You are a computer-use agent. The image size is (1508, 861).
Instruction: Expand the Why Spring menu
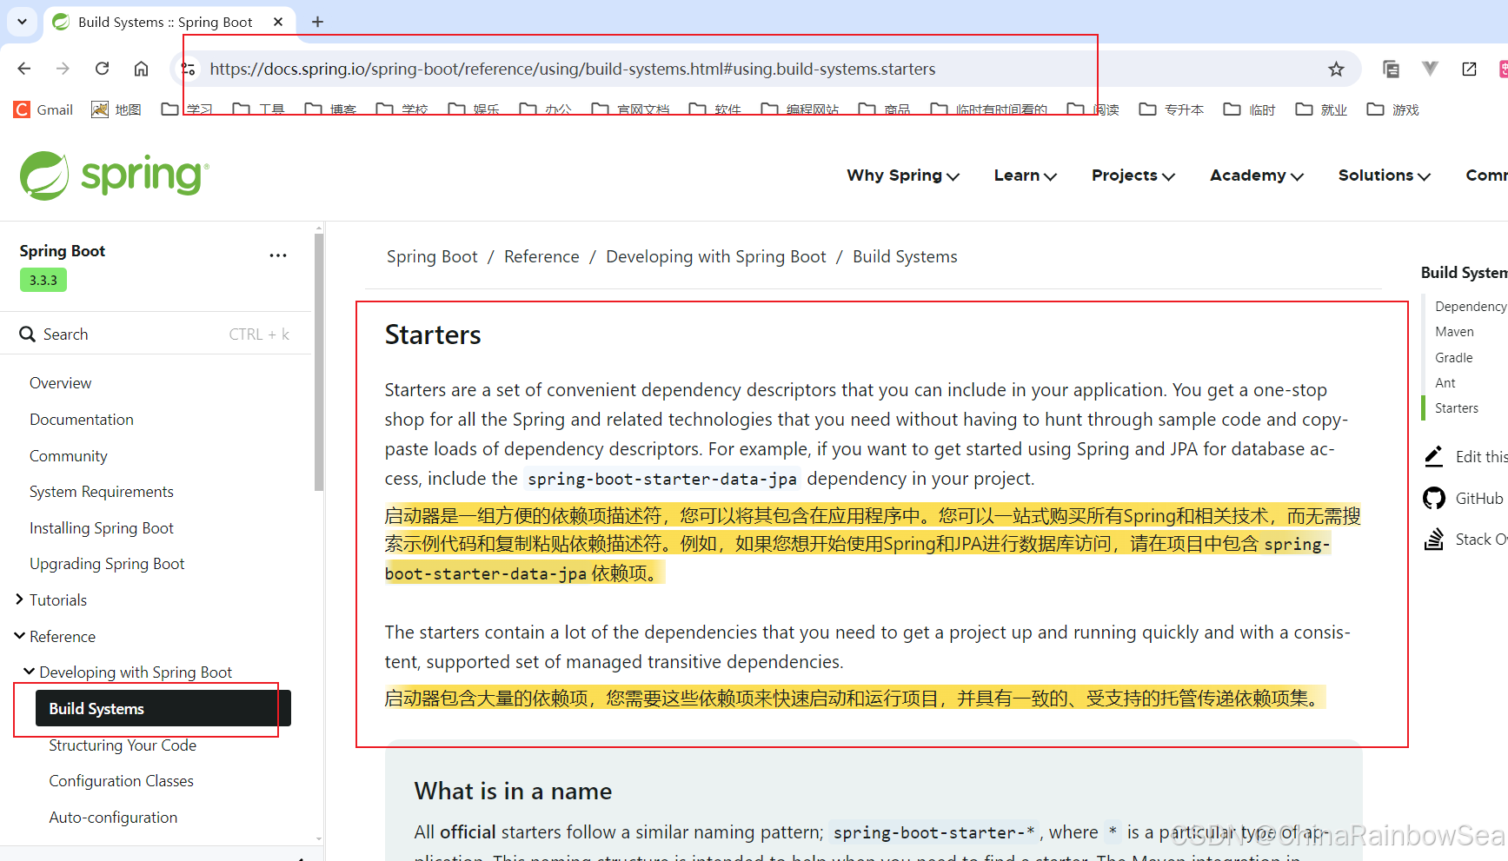[903, 176]
